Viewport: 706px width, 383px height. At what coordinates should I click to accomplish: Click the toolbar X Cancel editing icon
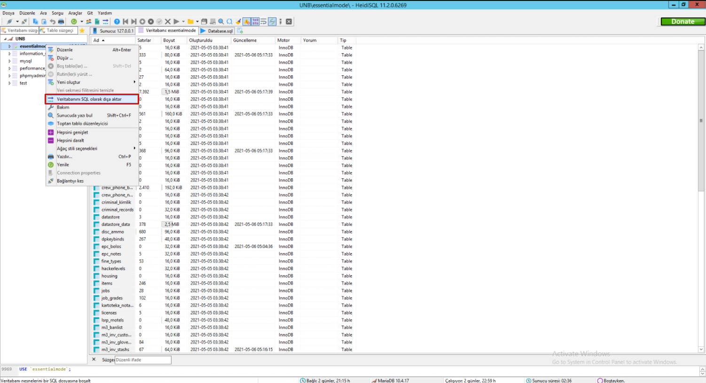pos(168,22)
